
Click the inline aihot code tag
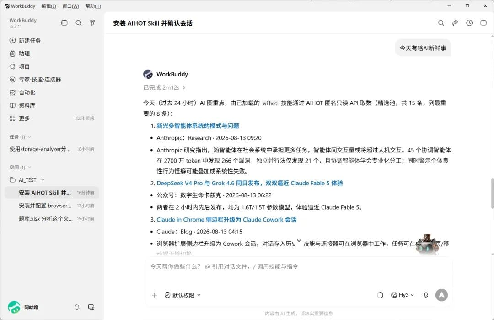pyautogui.click(x=270, y=103)
